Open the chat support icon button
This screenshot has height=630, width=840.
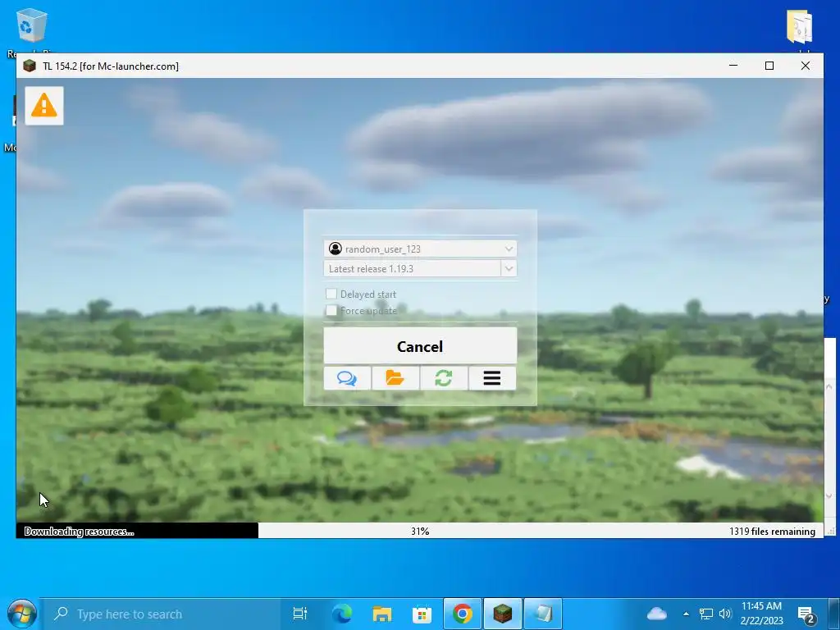347,378
